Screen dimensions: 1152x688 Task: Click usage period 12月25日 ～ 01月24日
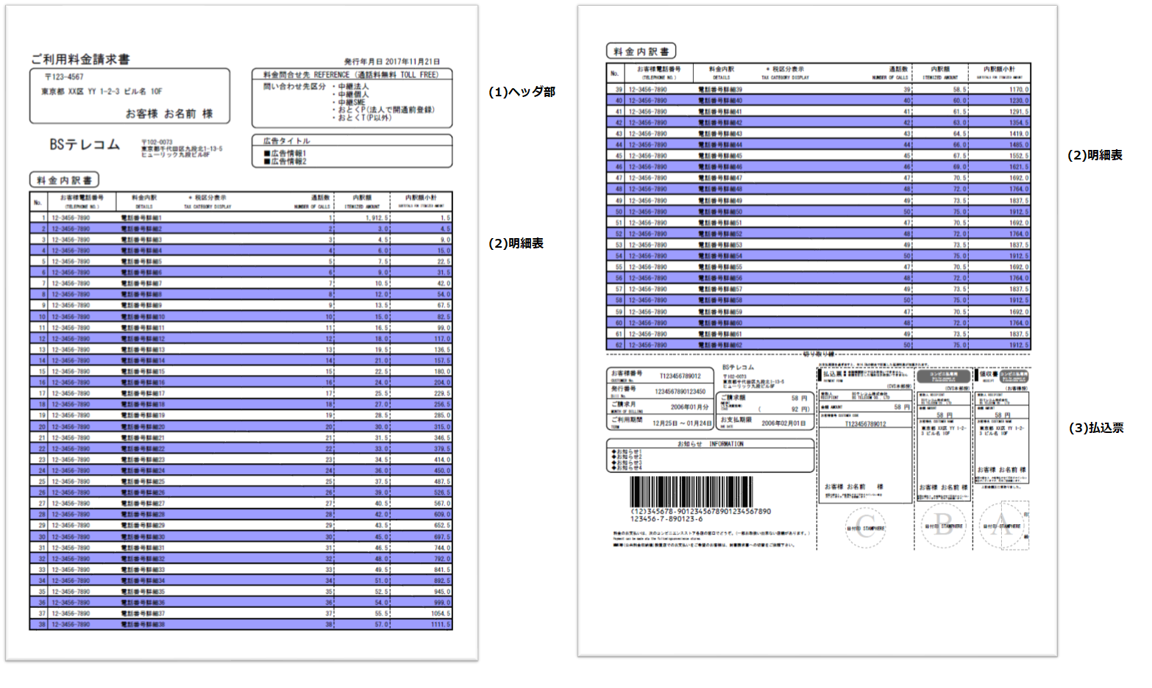coord(682,423)
